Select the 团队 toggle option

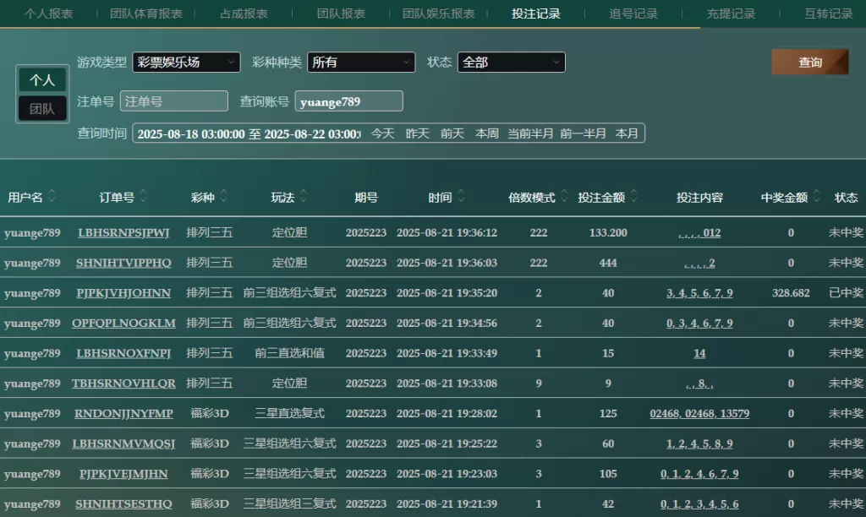coord(42,108)
